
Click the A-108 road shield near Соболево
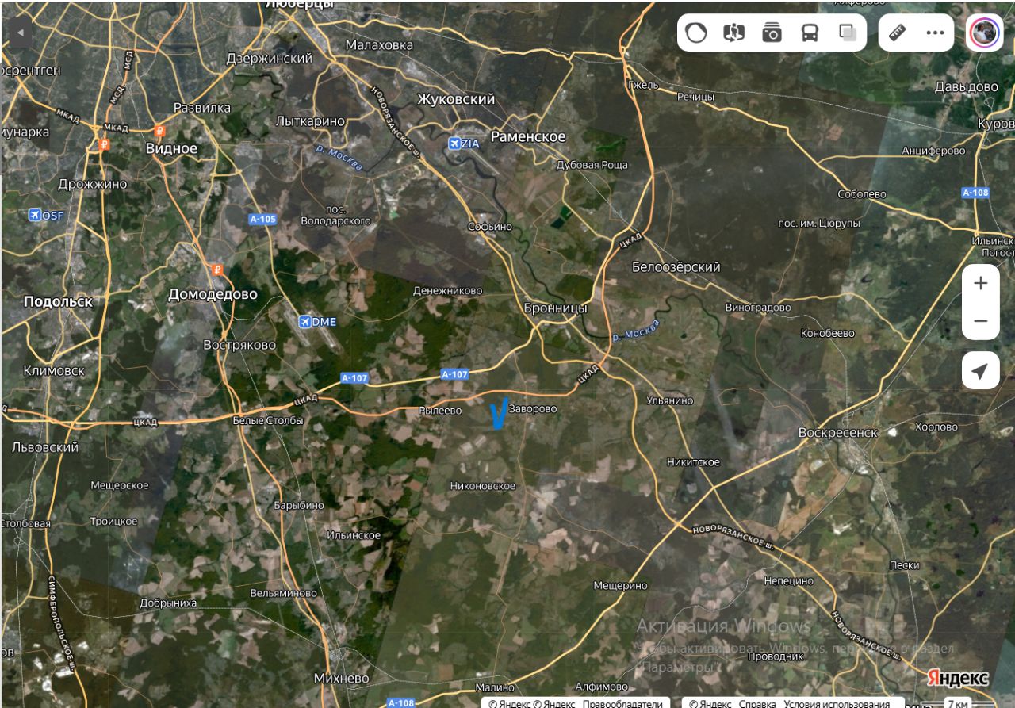(x=975, y=193)
